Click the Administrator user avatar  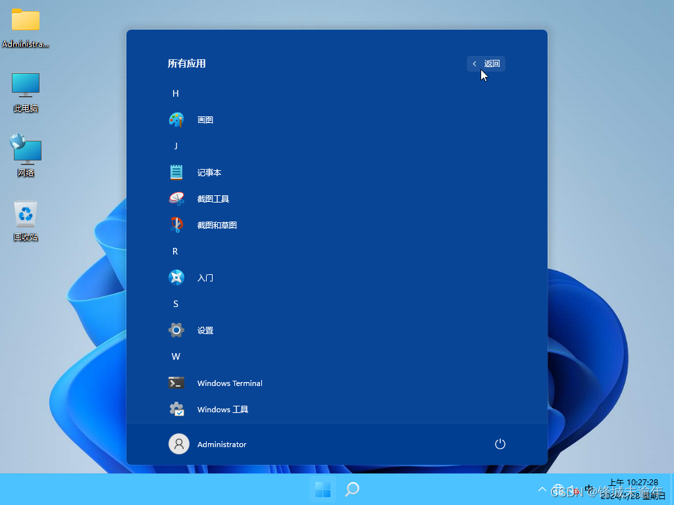click(x=179, y=444)
